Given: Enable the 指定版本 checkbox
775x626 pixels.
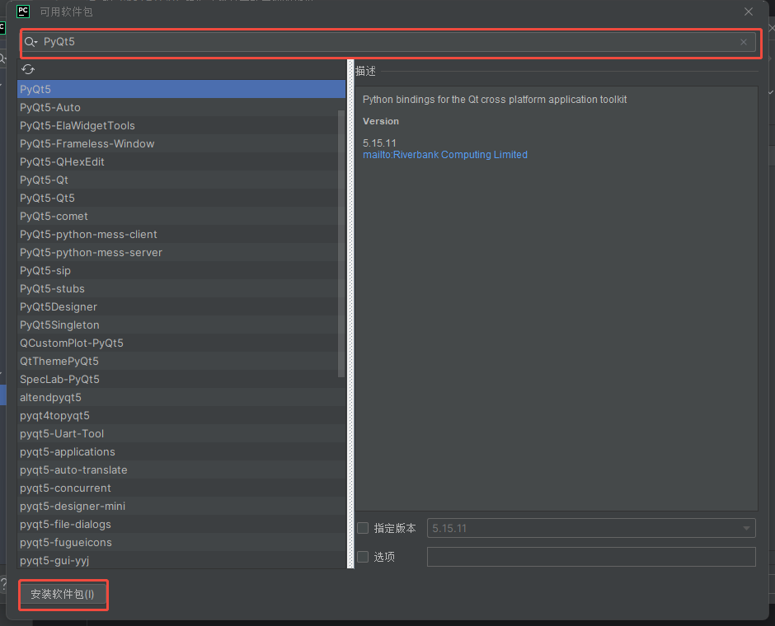Looking at the screenshot, I should tap(363, 528).
